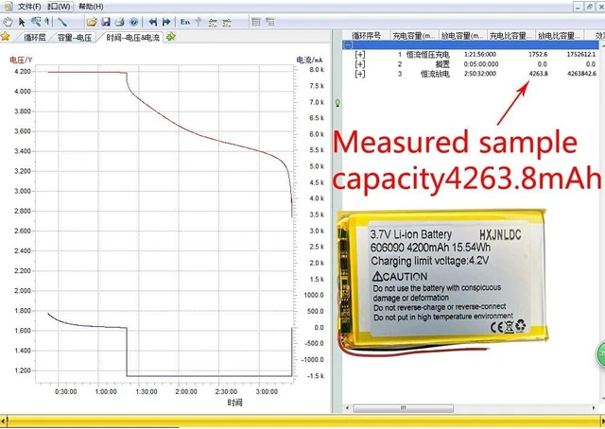Switch to indented tree view icon

coord(270,22)
